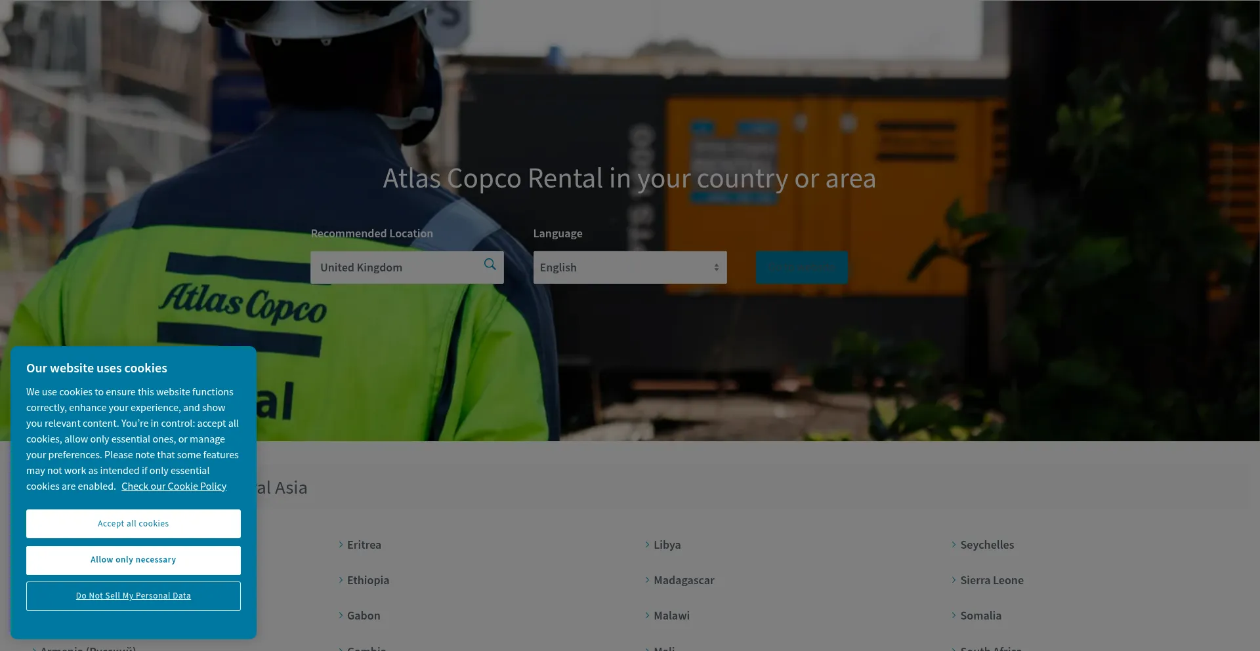Click the chevron arrow beside Seychelles
This screenshot has width=1260, height=651.
point(954,544)
